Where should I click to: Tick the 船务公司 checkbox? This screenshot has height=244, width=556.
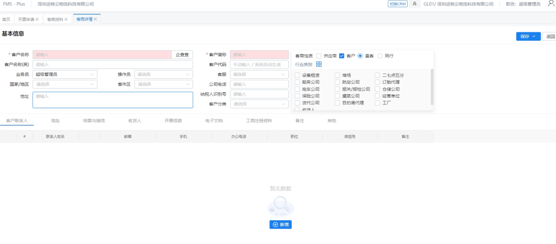click(297, 82)
